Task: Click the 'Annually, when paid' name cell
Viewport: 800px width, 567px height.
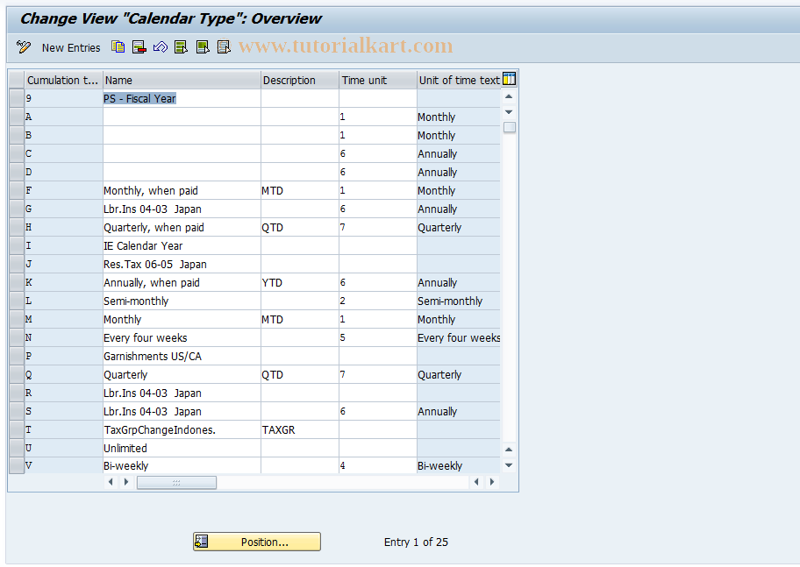Action: [x=182, y=282]
